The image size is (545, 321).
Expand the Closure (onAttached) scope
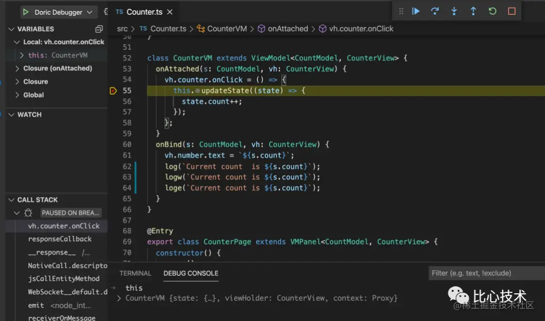click(x=17, y=69)
